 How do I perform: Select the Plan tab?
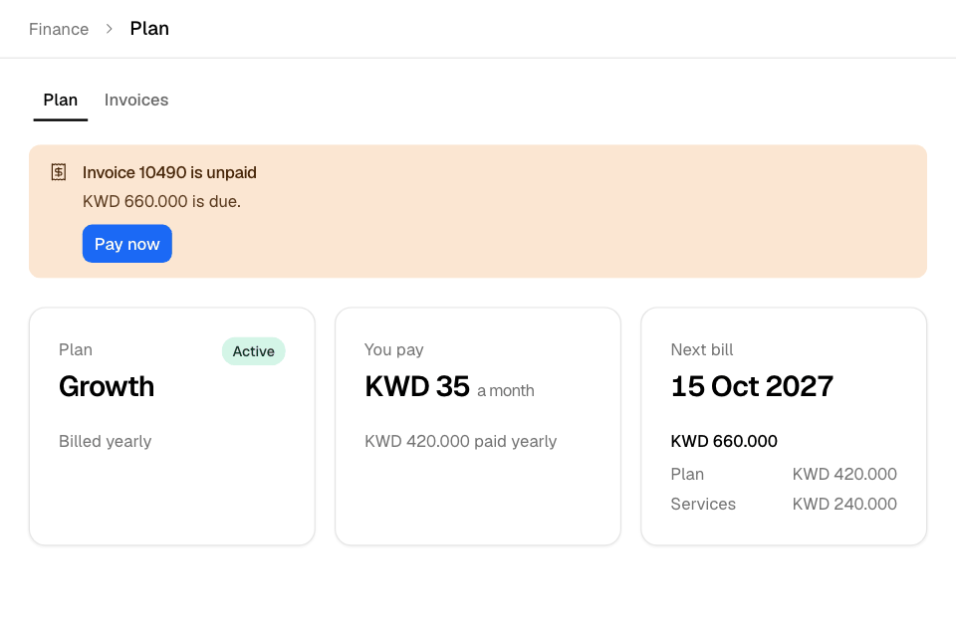[x=61, y=100]
